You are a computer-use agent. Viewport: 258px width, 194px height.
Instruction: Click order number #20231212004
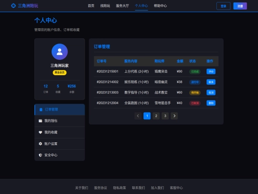tap(107, 103)
